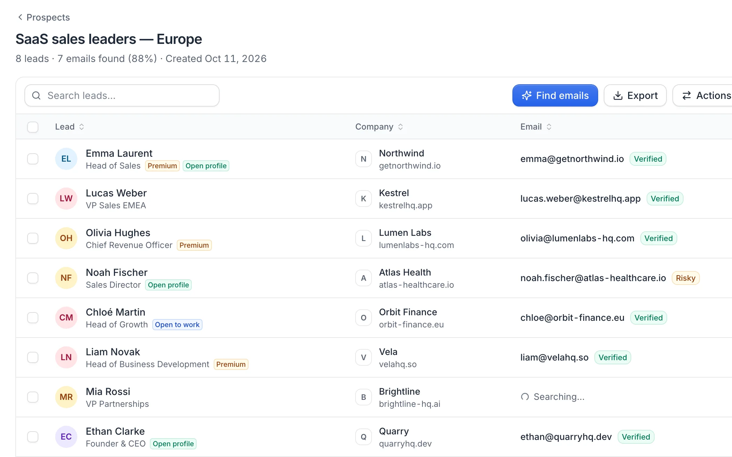Click the Kestrel K company logo
Viewport: 732px width, 457px height.
point(364,199)
